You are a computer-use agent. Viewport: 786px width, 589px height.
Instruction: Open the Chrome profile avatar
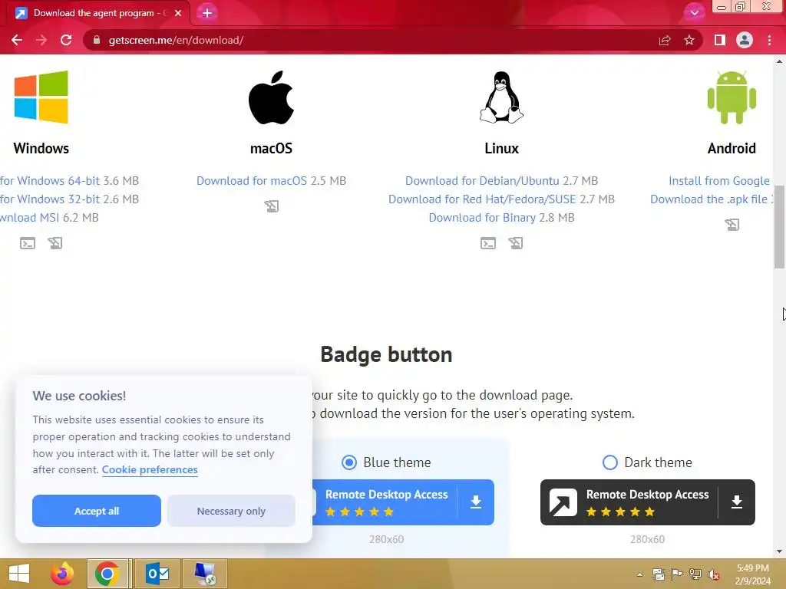point(745,40)
